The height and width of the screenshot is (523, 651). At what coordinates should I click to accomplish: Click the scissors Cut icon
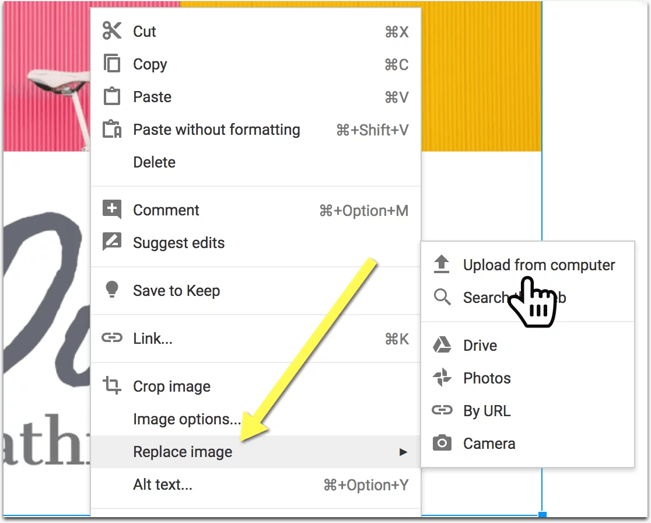point(111,31)
